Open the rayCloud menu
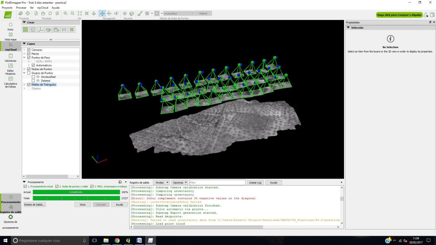The image size is (436, 245). click(x=42, y=7)
